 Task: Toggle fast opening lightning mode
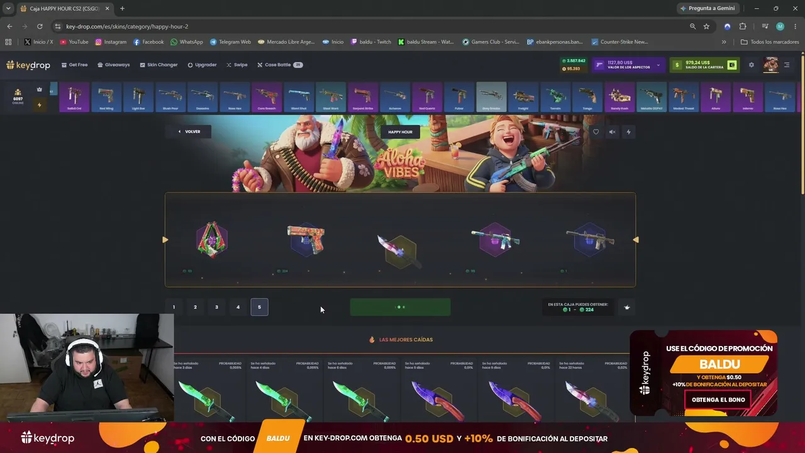[x=628, y=131]
